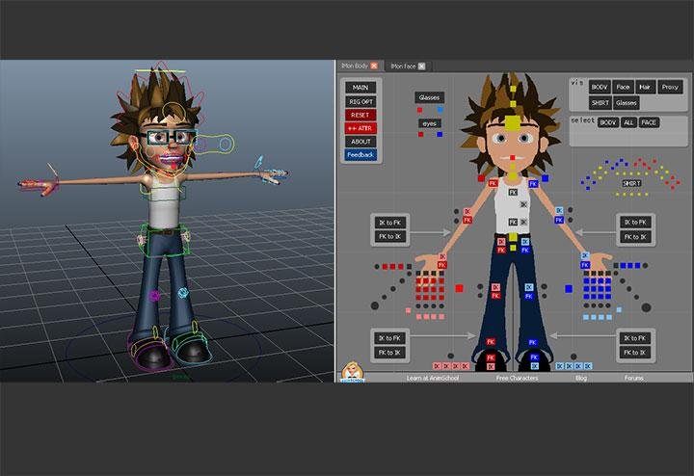The height and width of the screenshot is (476, 694).
Task: Select the red foot IK control on shoe
Action: coord(491,366)
